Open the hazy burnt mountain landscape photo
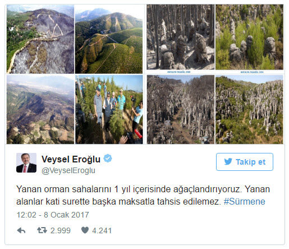 (x=40, y=110)
